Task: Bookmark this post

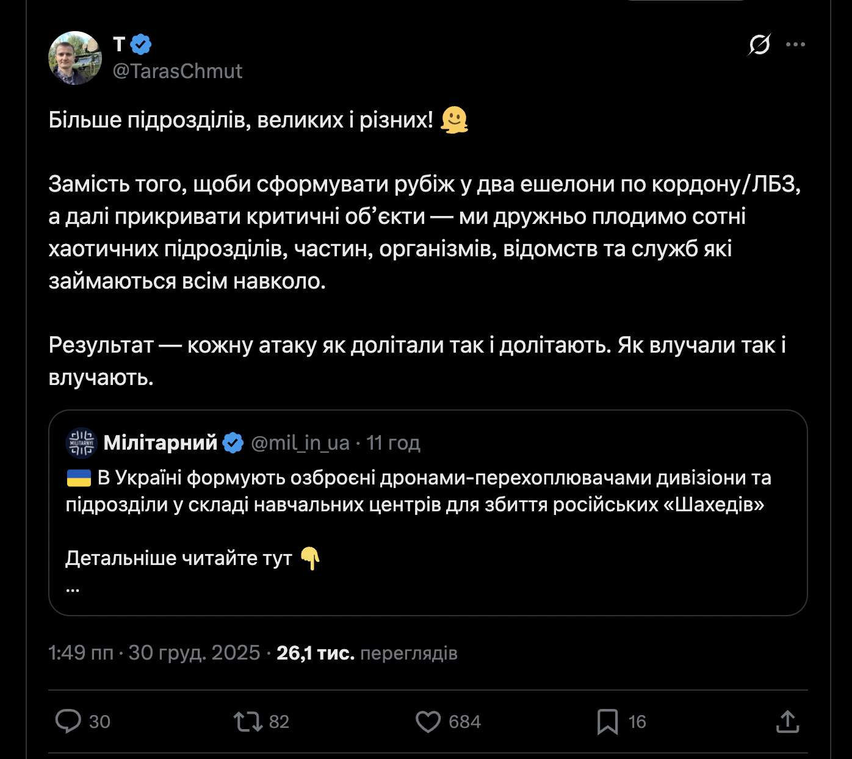Action: (607, 721)
